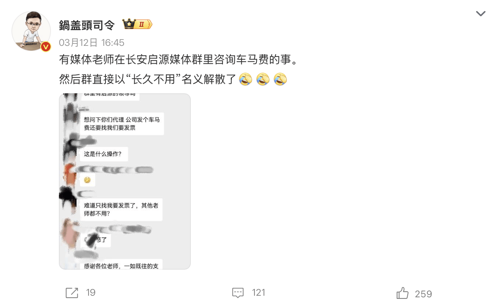
Task: Click last laughing-crying emoji in post text
Action: [280, 79]
